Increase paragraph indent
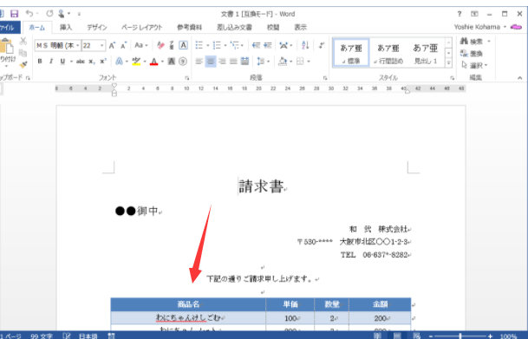 click(x=268, y=45)
